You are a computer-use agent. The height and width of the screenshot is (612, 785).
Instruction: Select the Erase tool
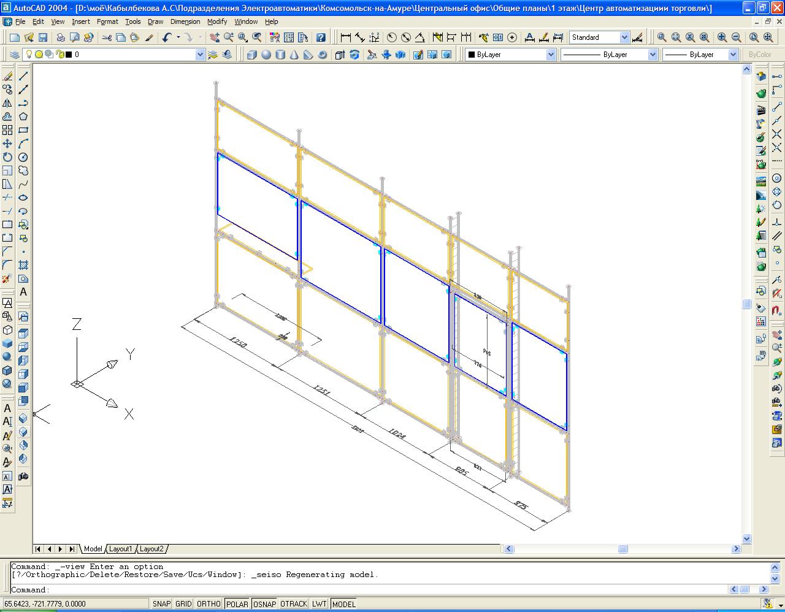tap(7, 76)
